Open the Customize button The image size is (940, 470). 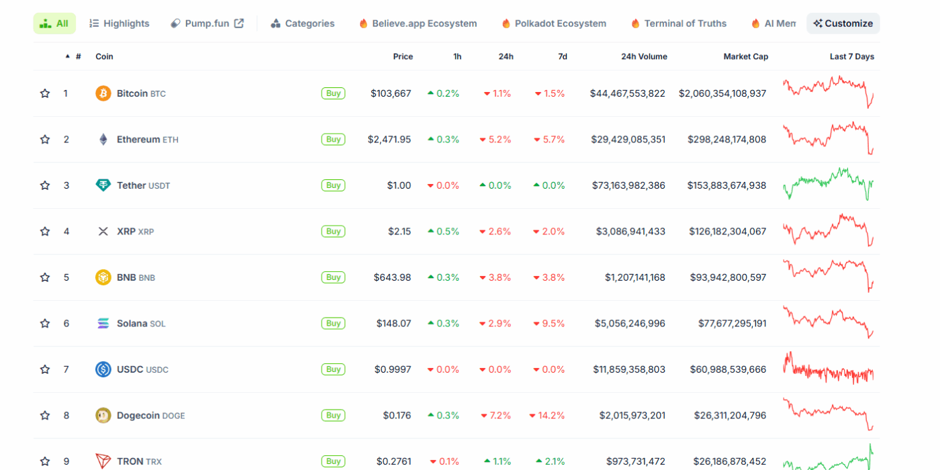pos(843,23)
